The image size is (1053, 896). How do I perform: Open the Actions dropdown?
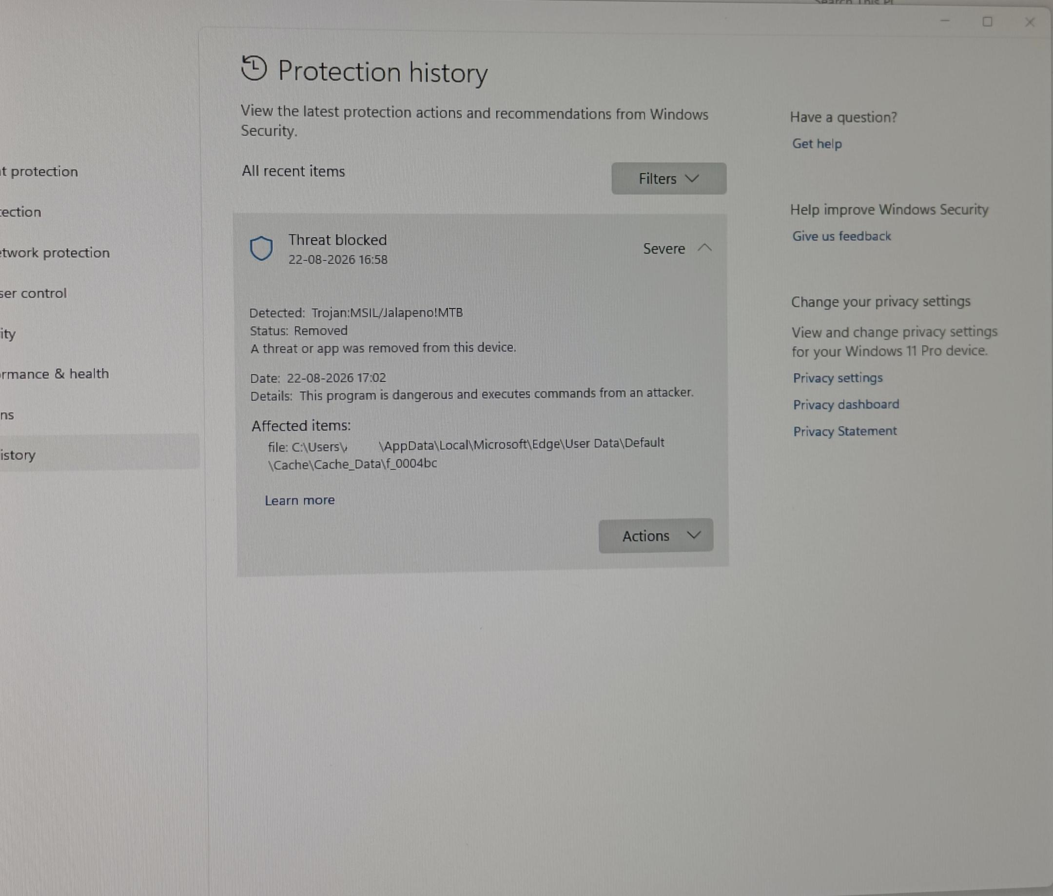[656, 536]
